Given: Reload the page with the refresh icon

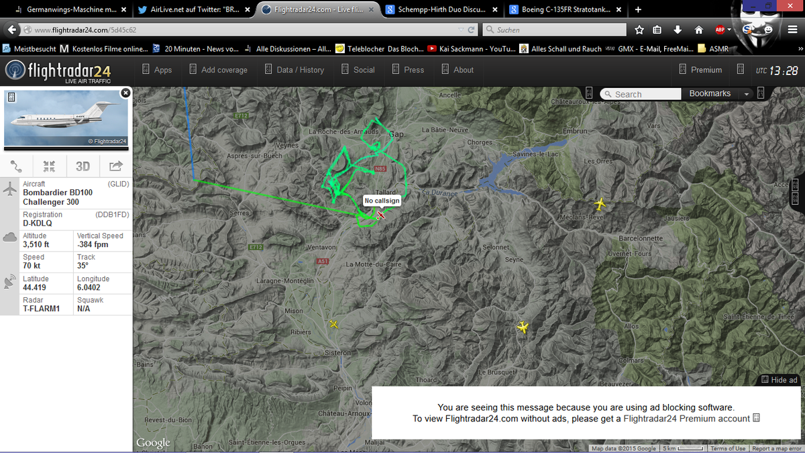Looking at the screenshot, I should (472, 30).
